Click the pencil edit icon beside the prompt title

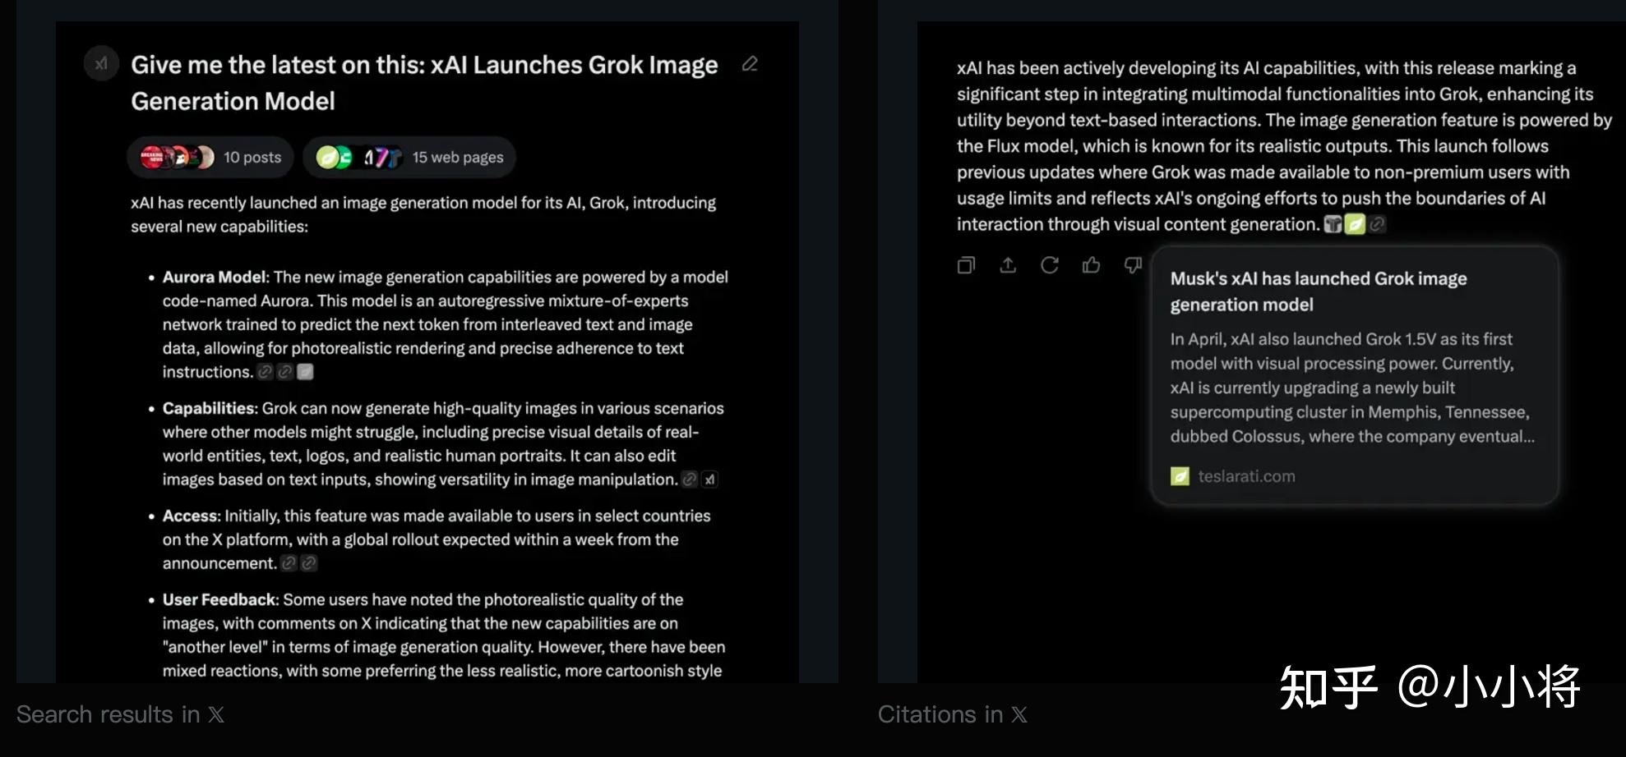pos(750,64)
